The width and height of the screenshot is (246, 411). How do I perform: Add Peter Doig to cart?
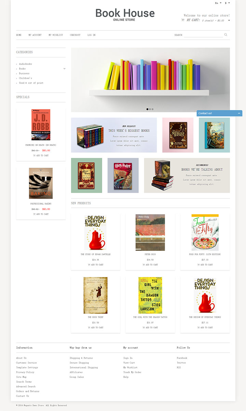[150, 265]
